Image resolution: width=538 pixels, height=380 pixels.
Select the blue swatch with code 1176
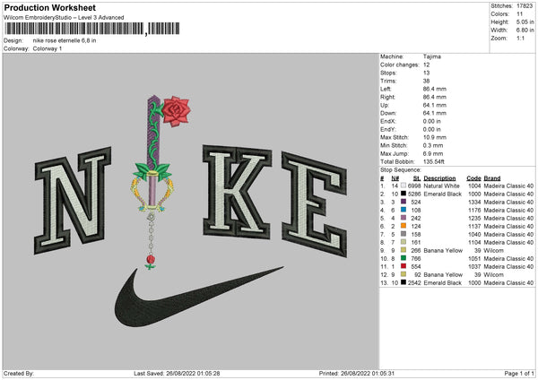403,210
